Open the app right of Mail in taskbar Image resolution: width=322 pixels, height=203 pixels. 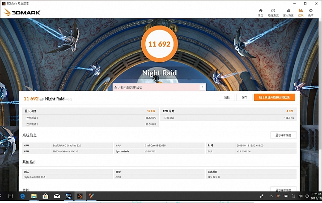point(68,196)
